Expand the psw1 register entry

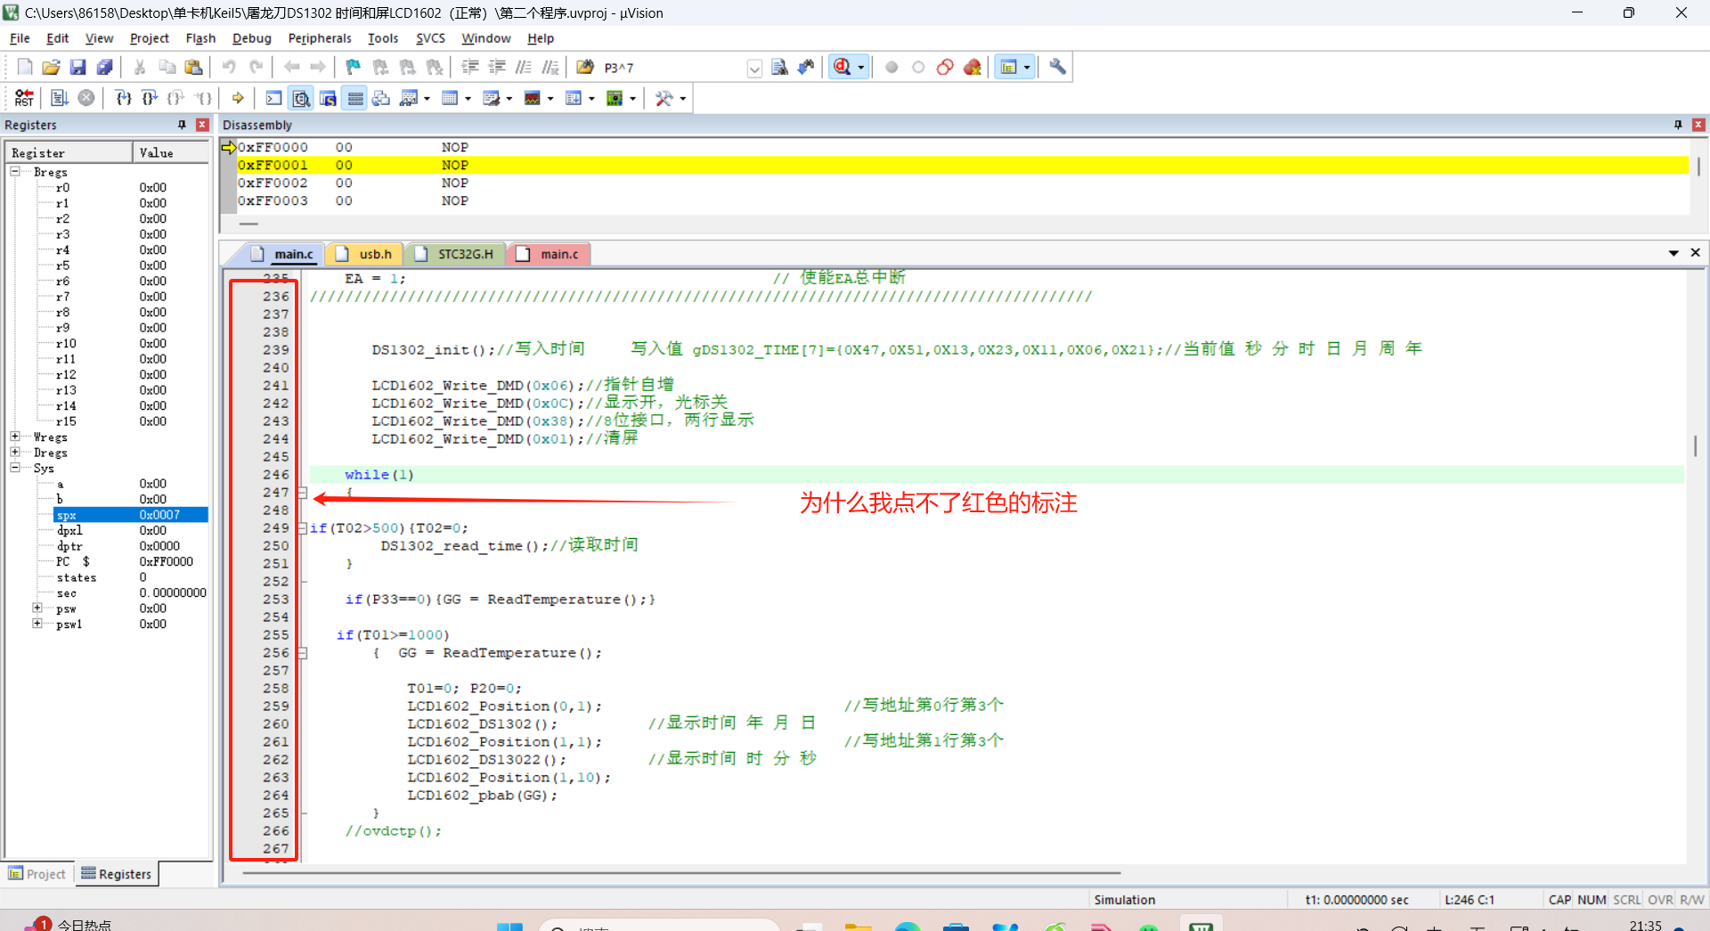[x=37, y=624]
